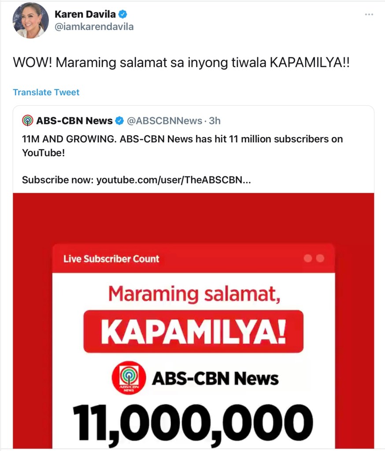Click the round ABS-CBN News logo in image
The height and width of the screenshot is (451, 385).
click(129, 377)
